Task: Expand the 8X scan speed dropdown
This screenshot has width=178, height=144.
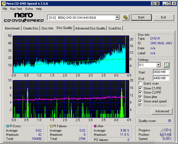Action: click(x=158, y=65)
